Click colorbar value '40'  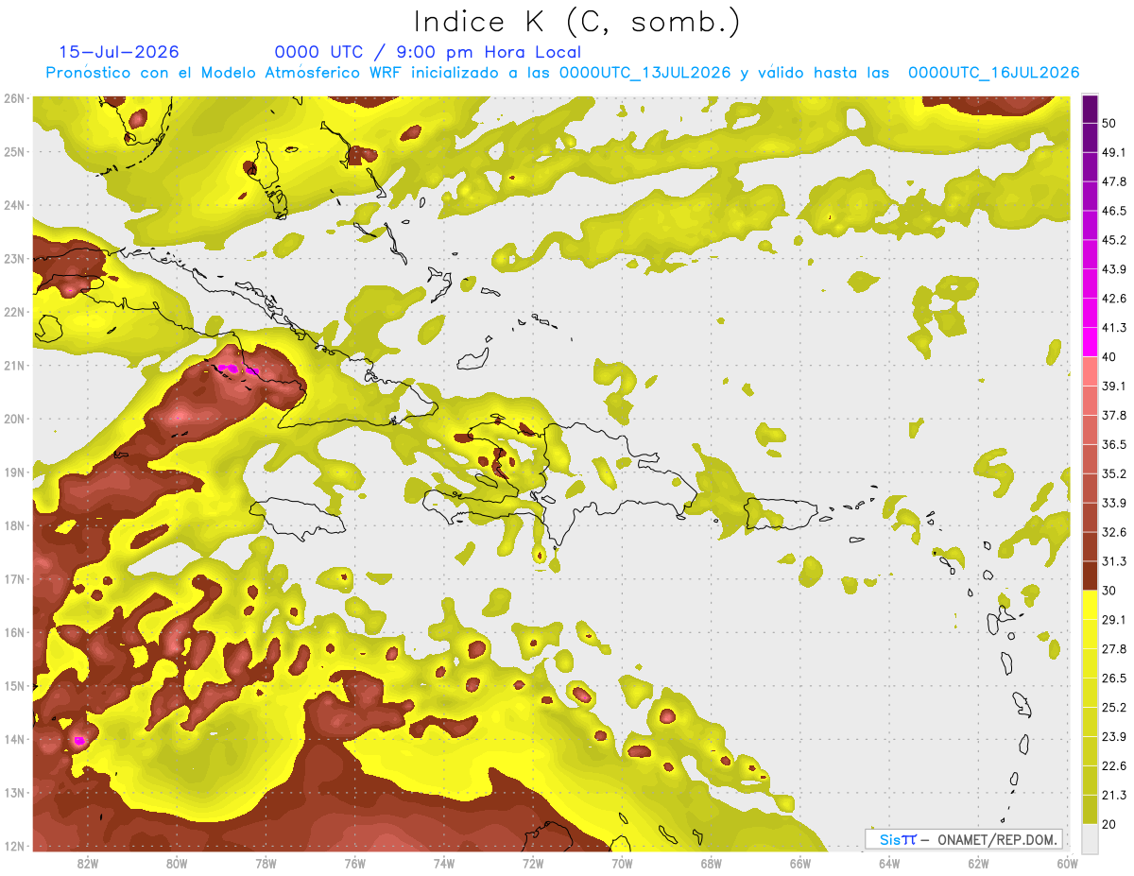coord(1108,356)
